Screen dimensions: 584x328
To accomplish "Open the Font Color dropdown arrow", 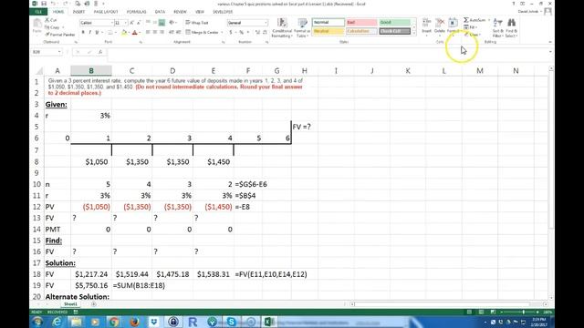I will pos(140,33).
